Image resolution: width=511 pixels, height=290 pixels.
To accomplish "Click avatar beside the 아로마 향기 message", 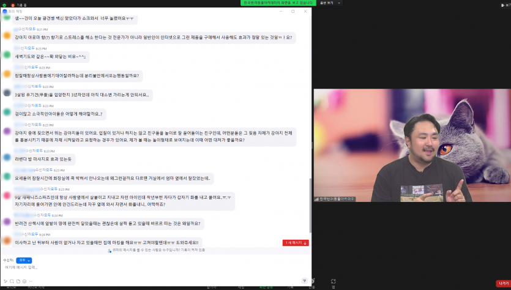I will (x=7, y=35).
